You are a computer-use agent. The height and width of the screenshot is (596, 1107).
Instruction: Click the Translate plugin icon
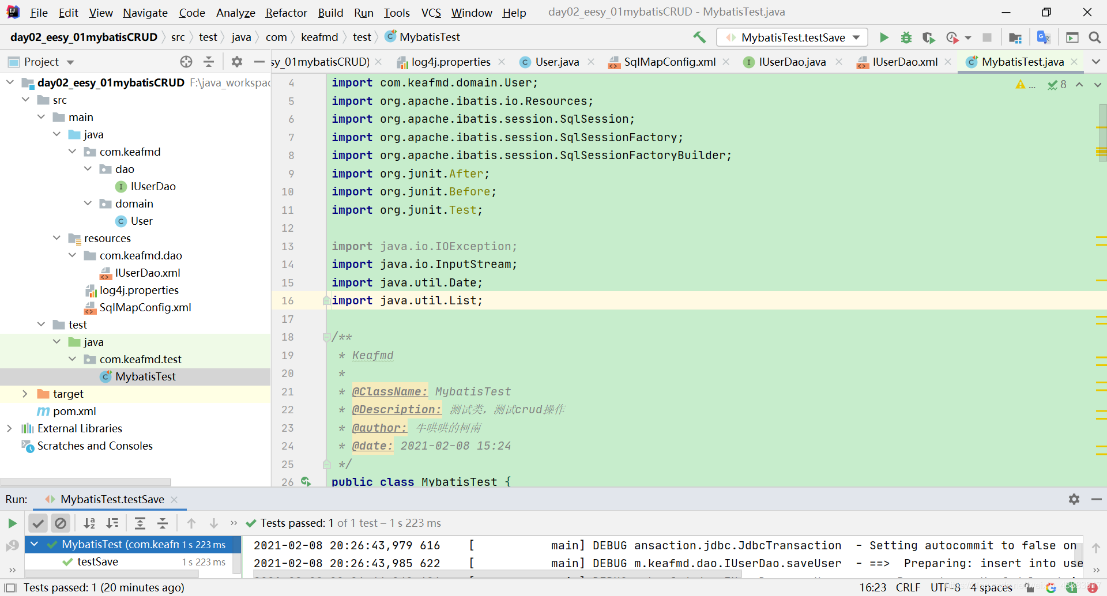click(x=1044, y=37)
